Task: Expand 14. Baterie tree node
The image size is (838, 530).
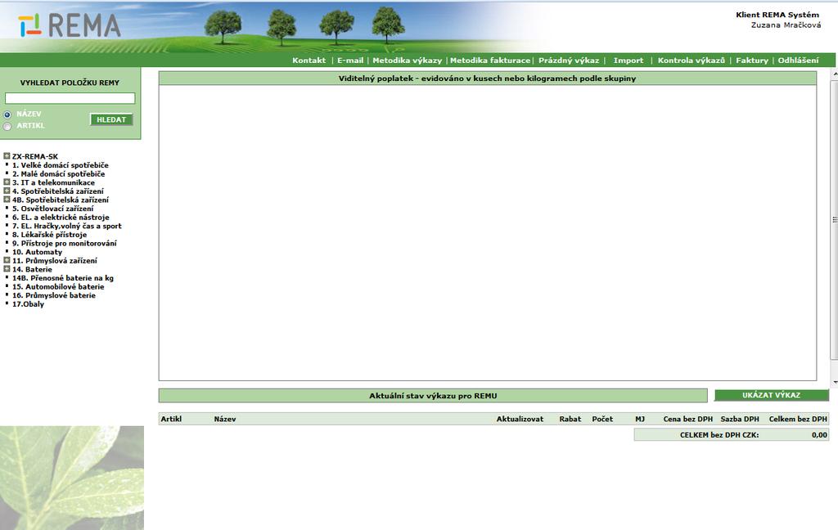Action: point(7,269)
